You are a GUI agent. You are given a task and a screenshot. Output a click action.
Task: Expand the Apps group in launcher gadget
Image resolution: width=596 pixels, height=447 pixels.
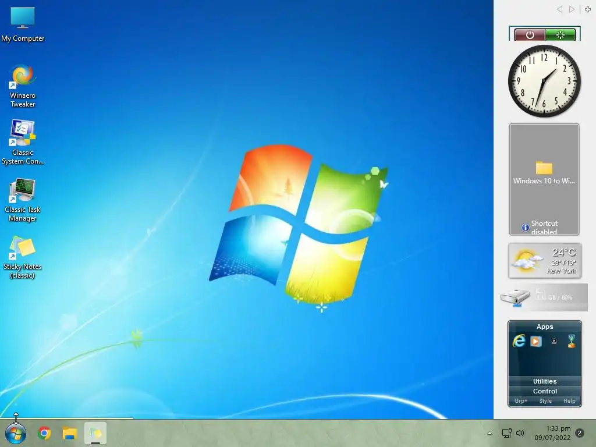pyautogui.click(x=545, y=327)
